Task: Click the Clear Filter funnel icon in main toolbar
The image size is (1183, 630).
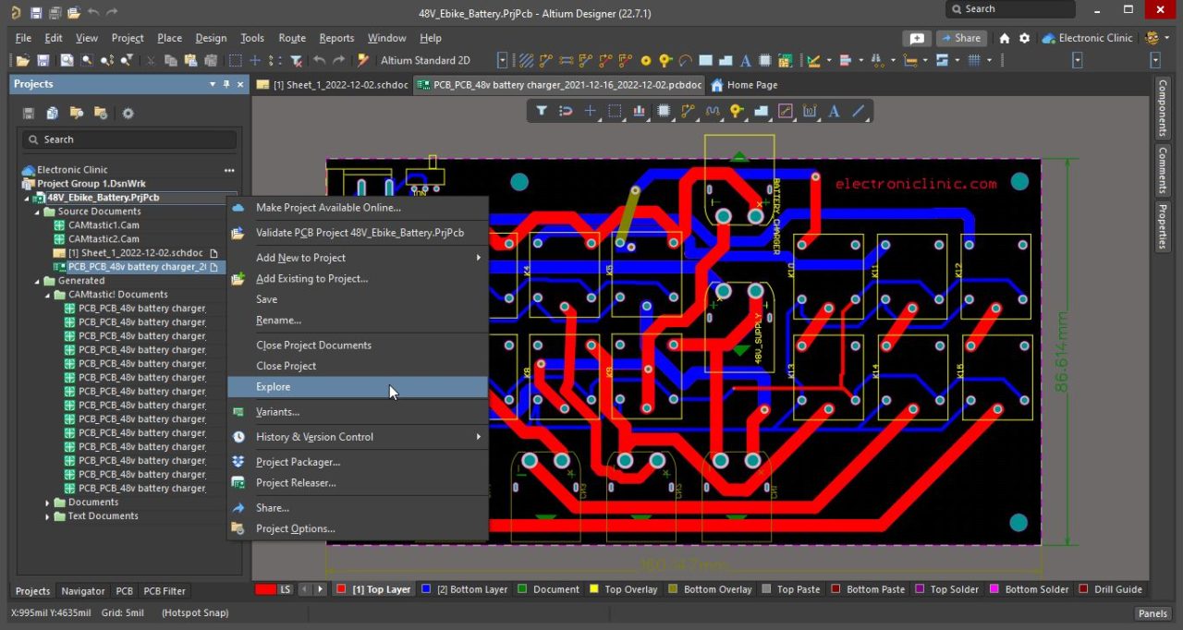Action: [296, 60]
